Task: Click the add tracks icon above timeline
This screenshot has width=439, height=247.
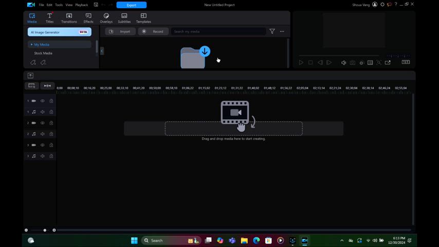Action: point(30,76)
